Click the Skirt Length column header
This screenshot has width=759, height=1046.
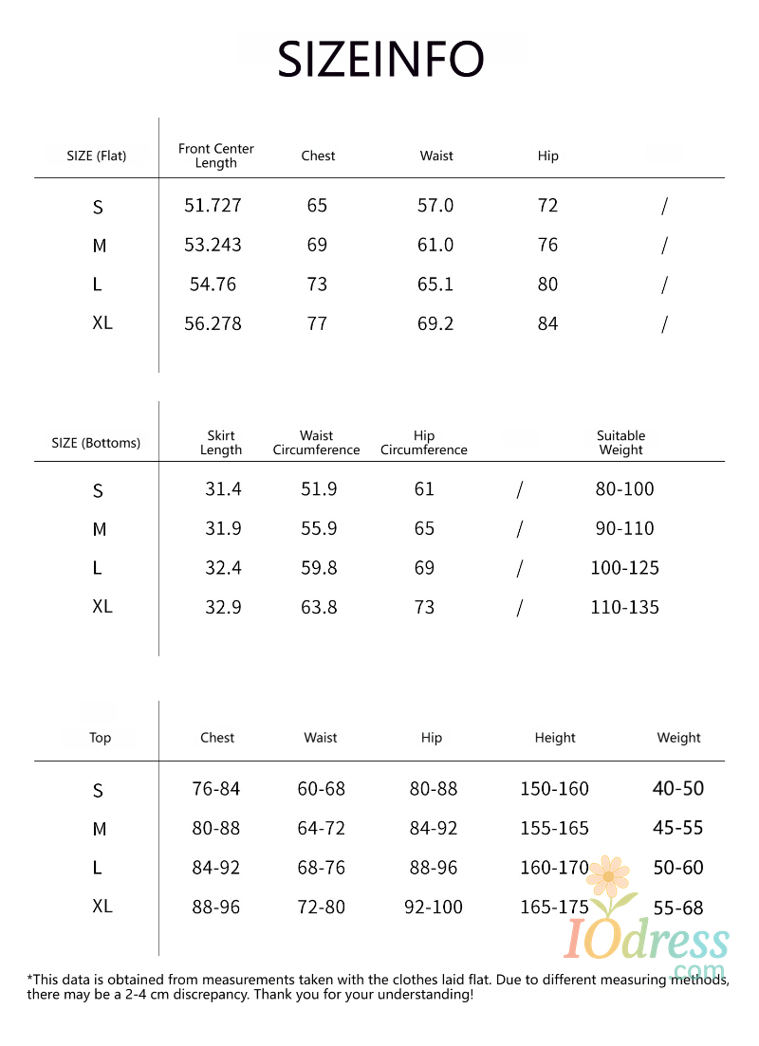tap(221, 443)
